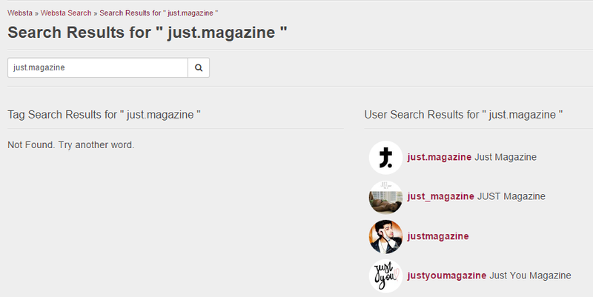
Task: Visit the just_magazine username link
Action: tap(440, 196)
